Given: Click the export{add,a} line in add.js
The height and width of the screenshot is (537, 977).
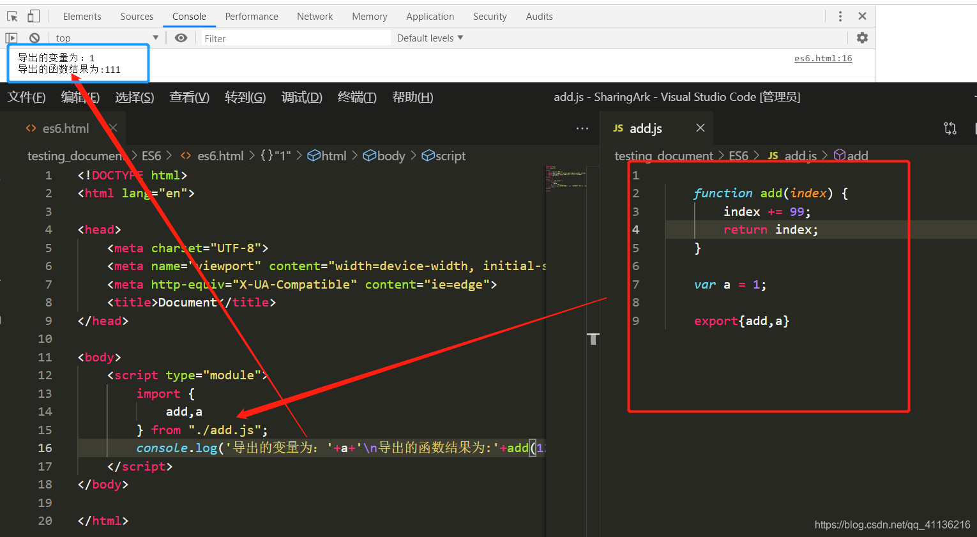Looking at the screenshot, I should coord(742,321).
